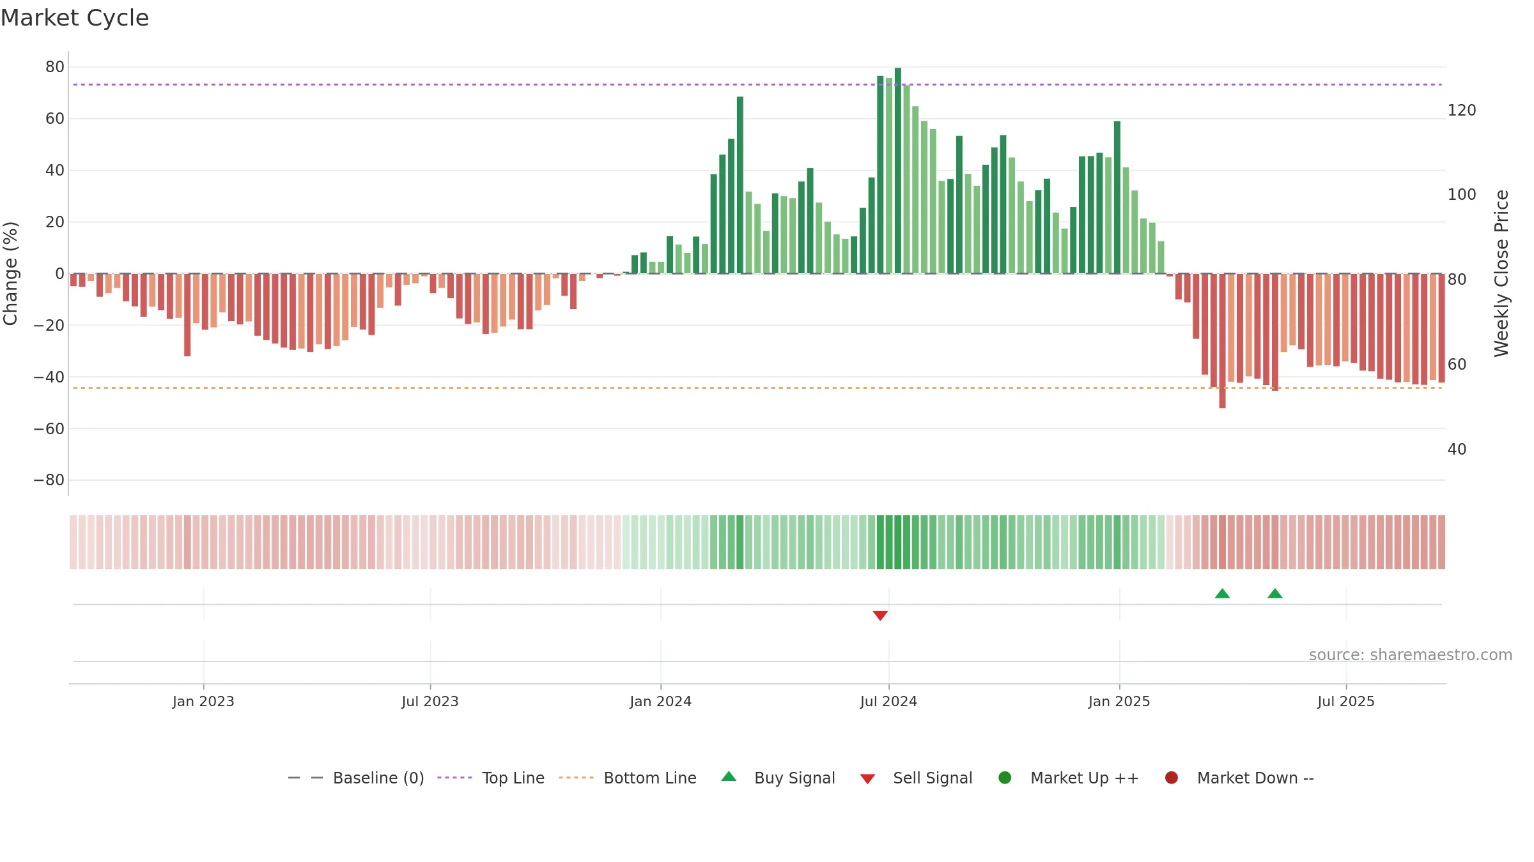The image size is (1534, 862).
Task: Click the Jul 2025 axis label
Action: pyautogui.click(x=1345, y=701)
